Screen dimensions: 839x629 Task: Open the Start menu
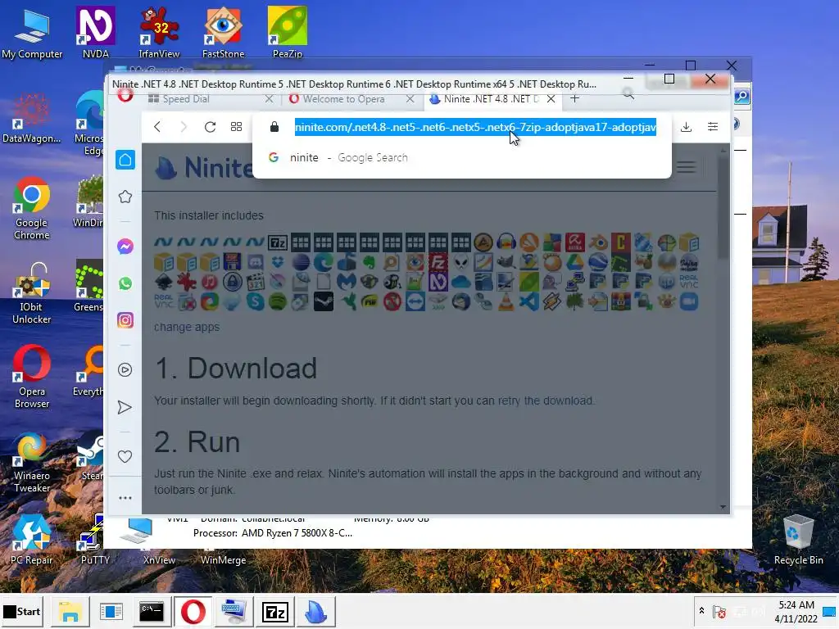22,611
